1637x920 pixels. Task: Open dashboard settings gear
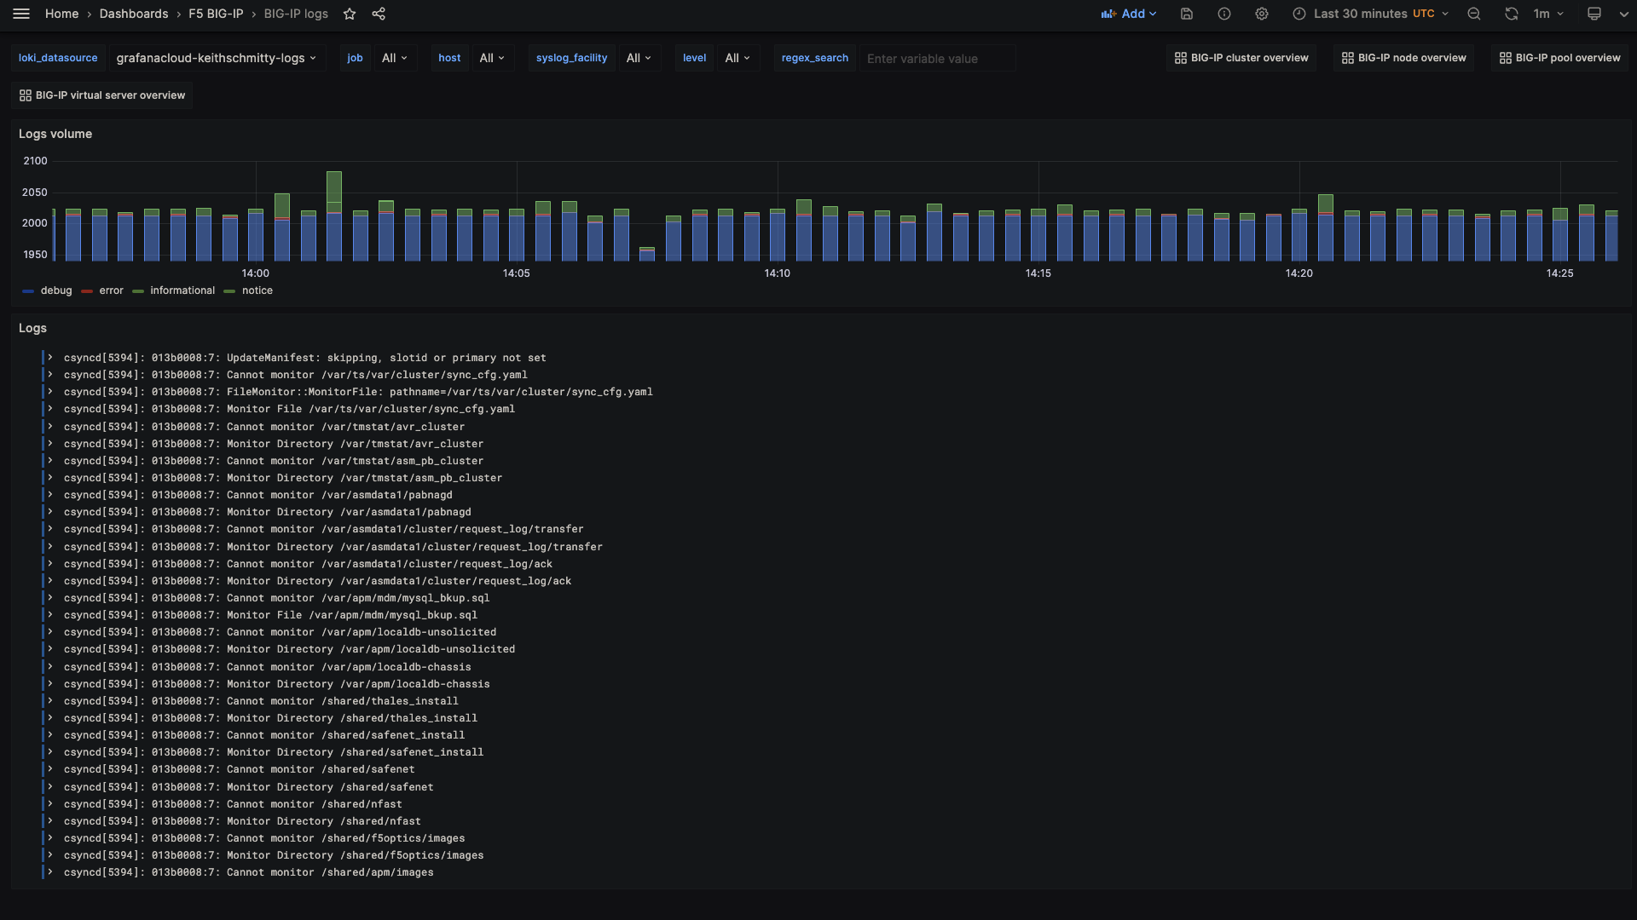pyautogui.click(x=1261, y=14)
